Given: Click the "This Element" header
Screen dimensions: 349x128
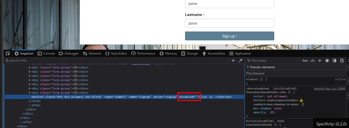Looking at the screenshot, I should (255, 73).
